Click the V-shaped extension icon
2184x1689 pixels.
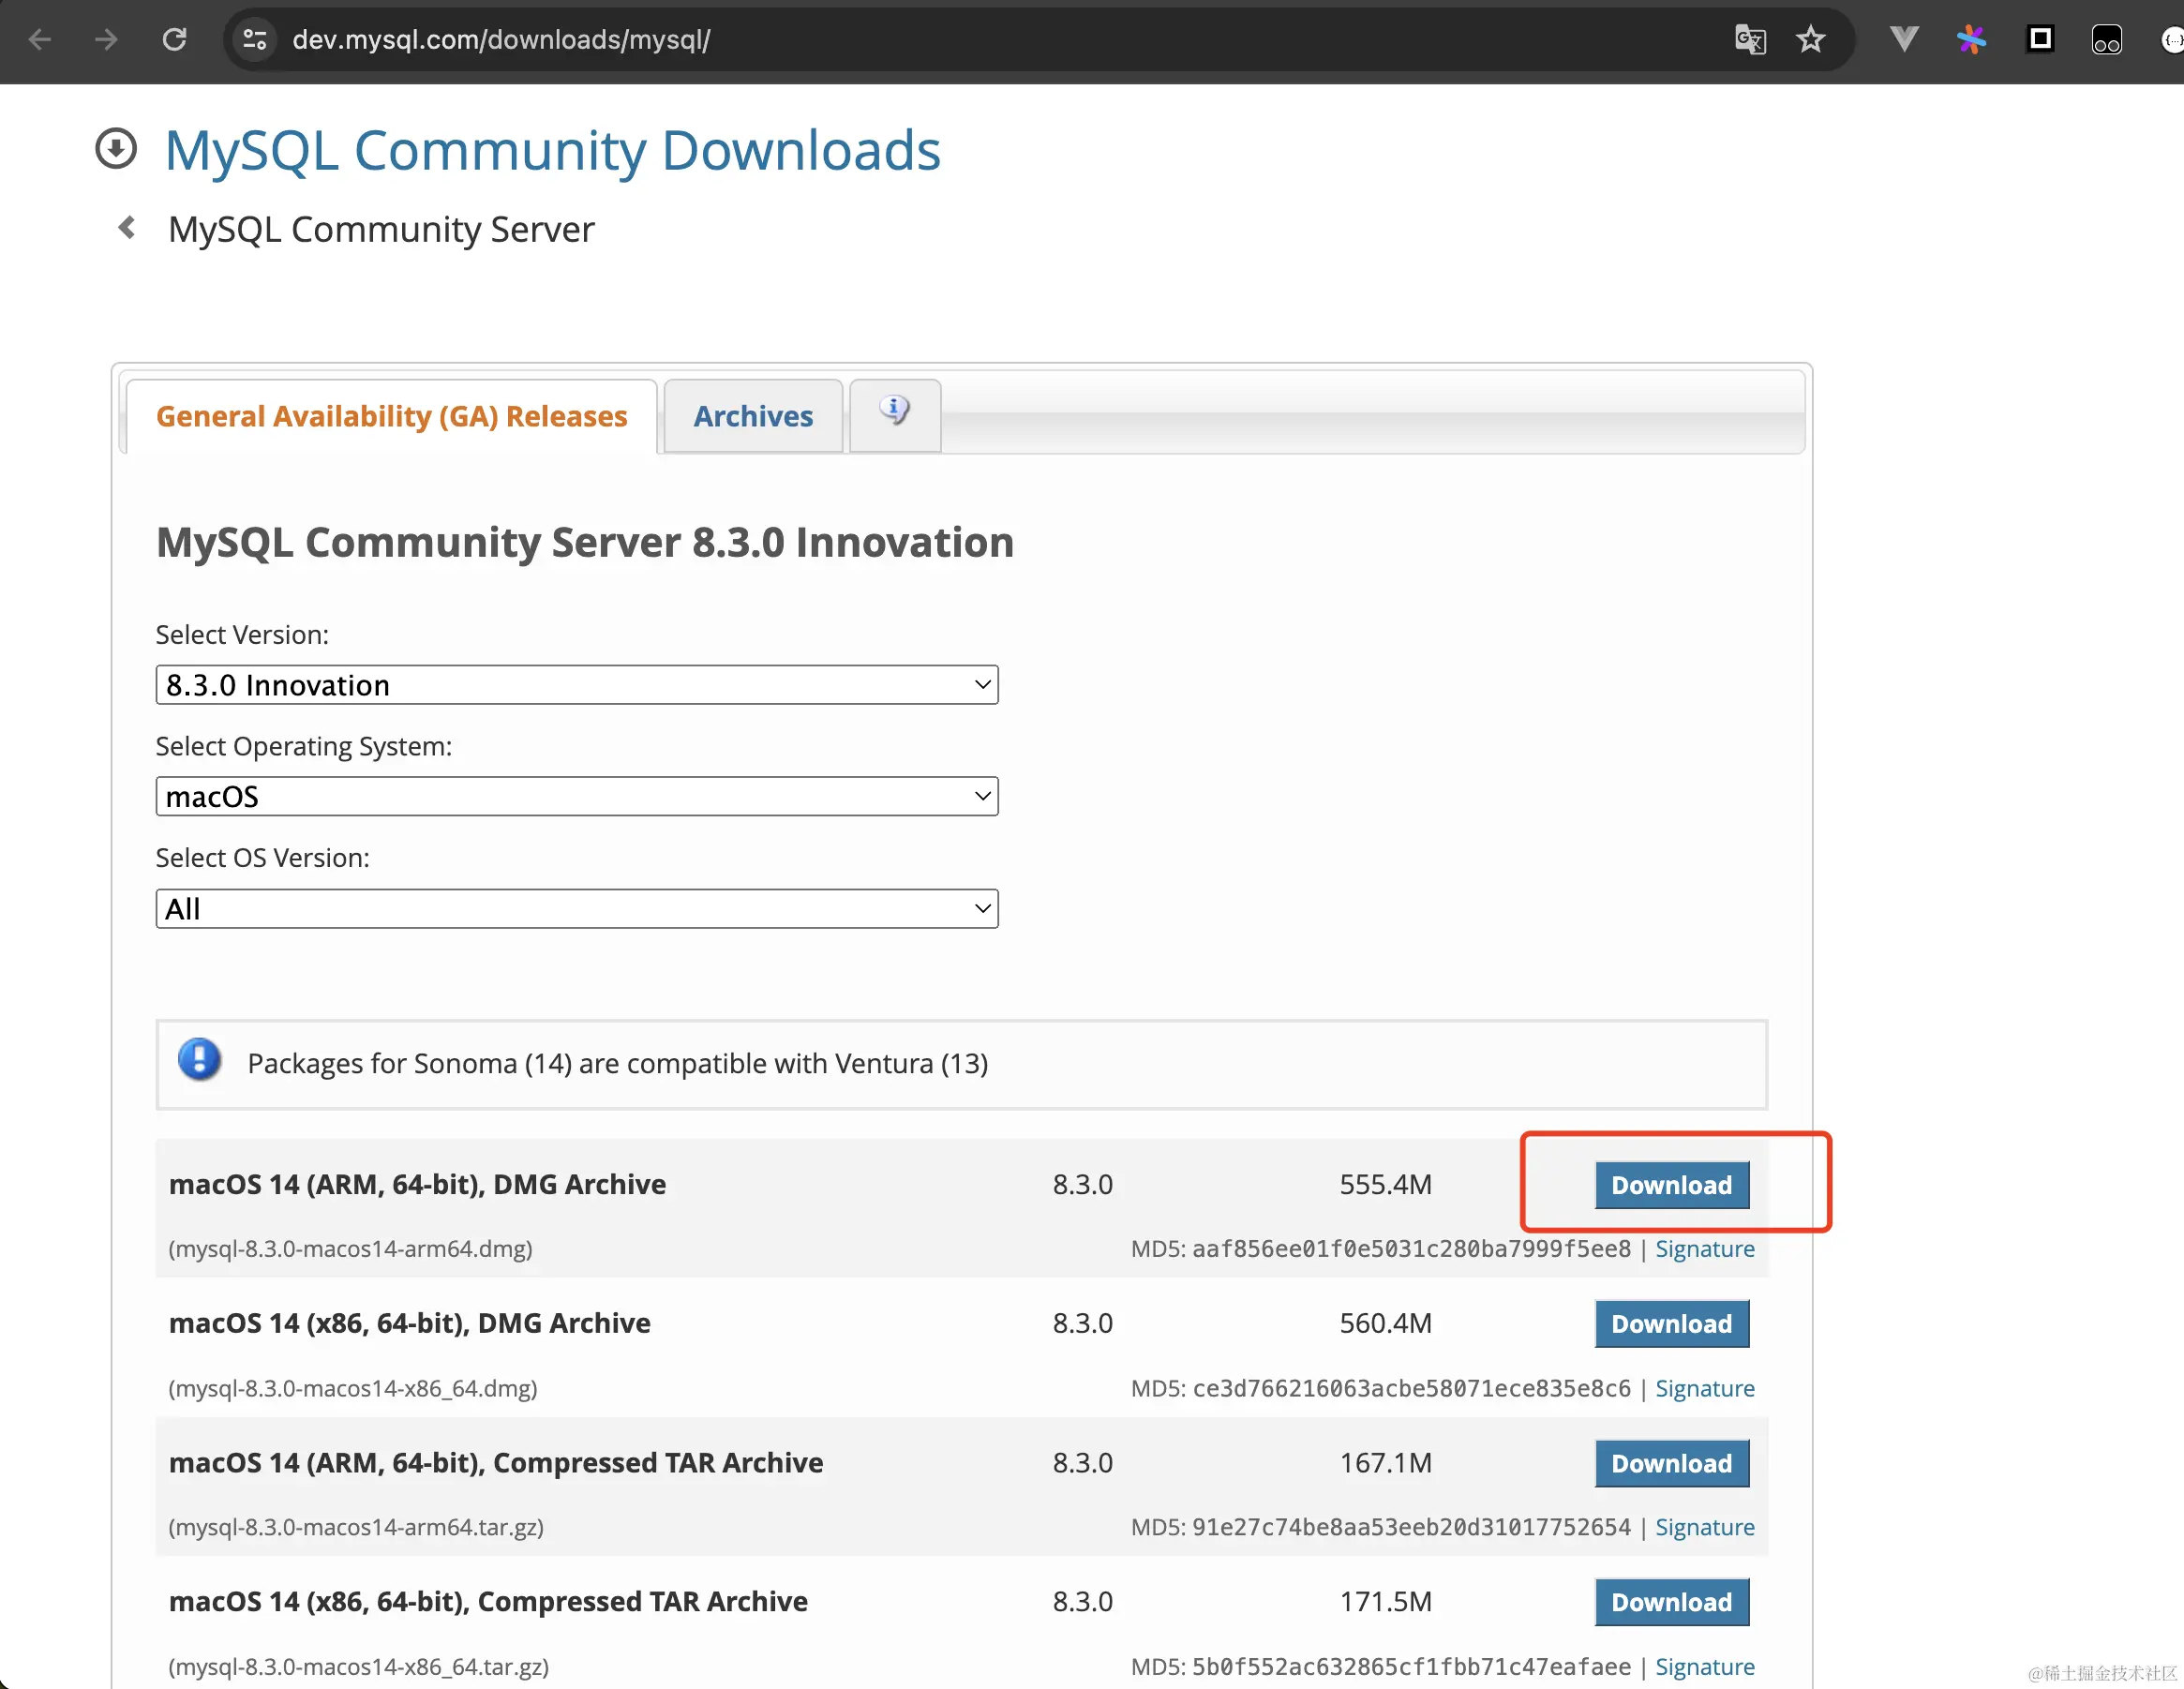[x=1904, y=40]
